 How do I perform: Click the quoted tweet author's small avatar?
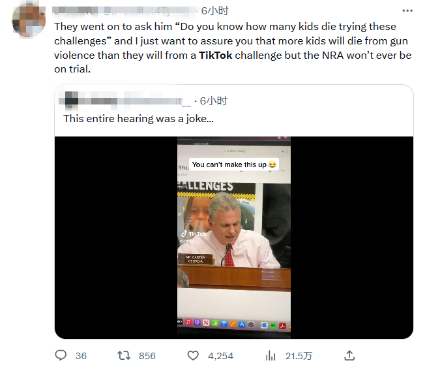pyautogui.click(x=71, y=101)
